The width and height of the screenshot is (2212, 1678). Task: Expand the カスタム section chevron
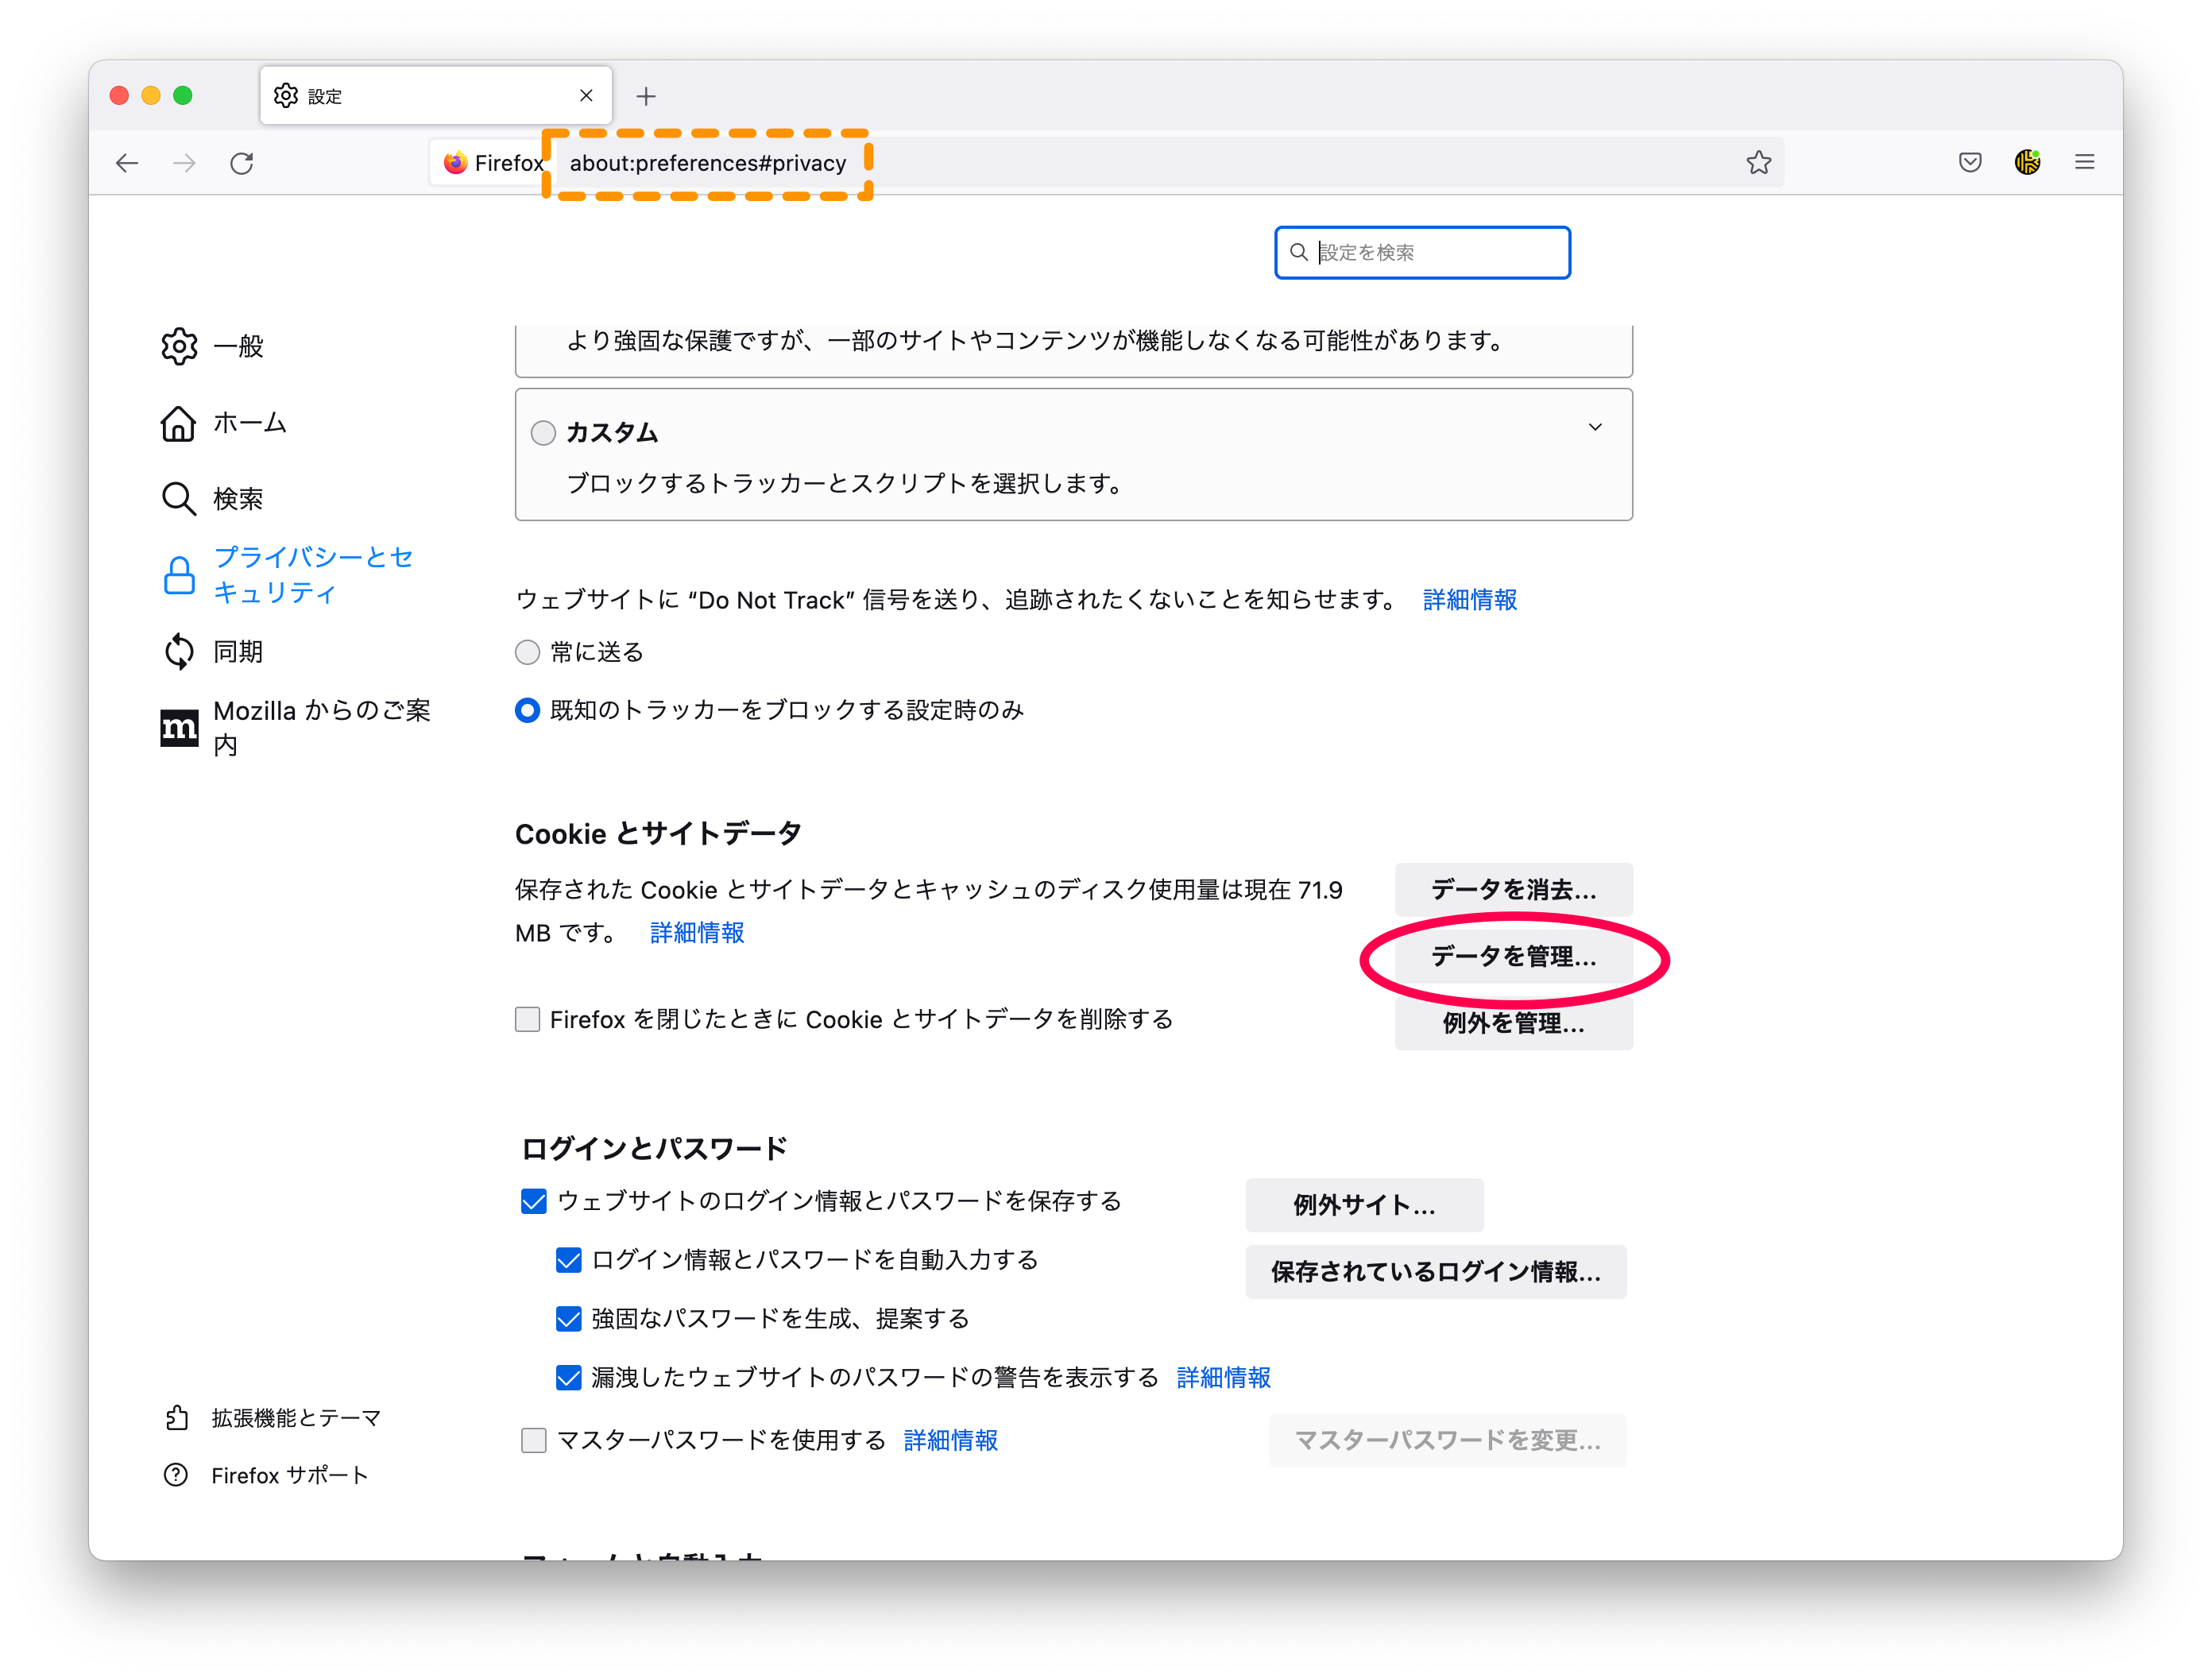point(1596,427)
